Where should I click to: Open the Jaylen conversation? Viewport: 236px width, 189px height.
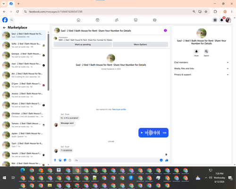click(x=24, y=135)
